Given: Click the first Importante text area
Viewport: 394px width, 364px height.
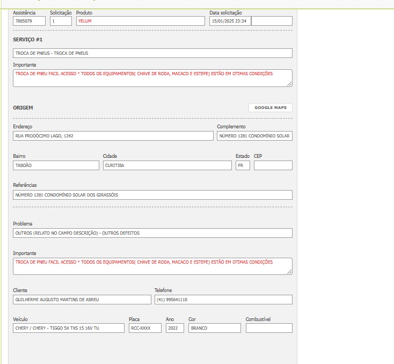Looking at the screenshot, I should coord(152,78).
